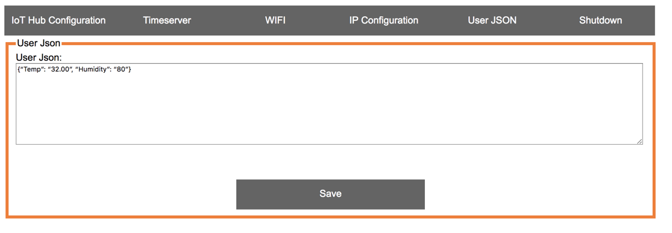Place cursor on the "Temp" key
Viewport: 672px width, 233px height.
pyautogui.click(x=32, y=69)
